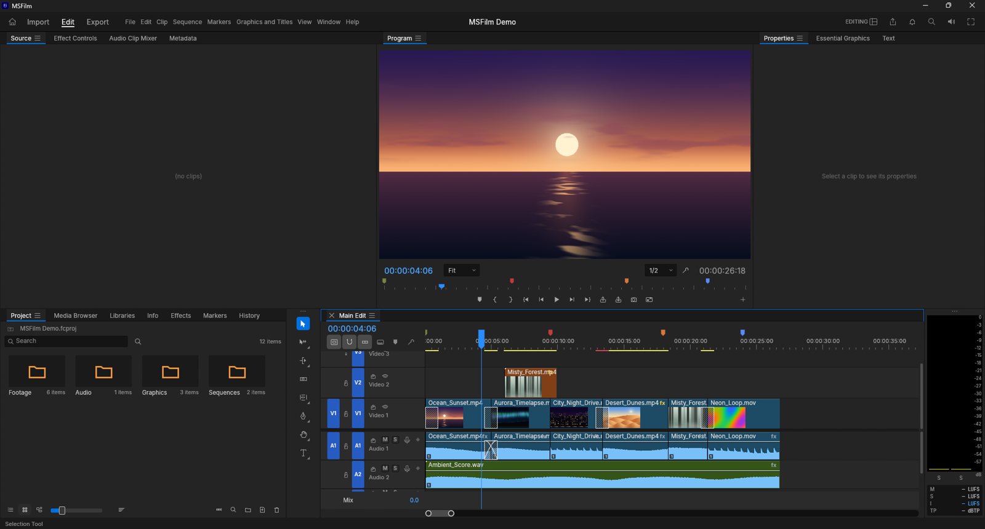Select the Track Select Forward tool
Screen dimensions: 985x529
point(303,342)
